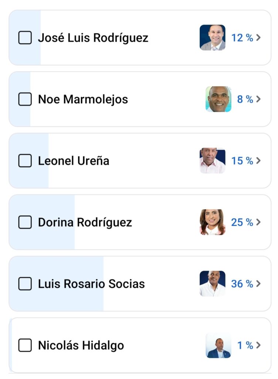Tap the 25 % result figure

242,222
